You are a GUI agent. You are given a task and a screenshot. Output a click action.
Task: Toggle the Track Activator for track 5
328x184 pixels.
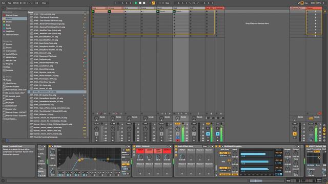[161, 134]
